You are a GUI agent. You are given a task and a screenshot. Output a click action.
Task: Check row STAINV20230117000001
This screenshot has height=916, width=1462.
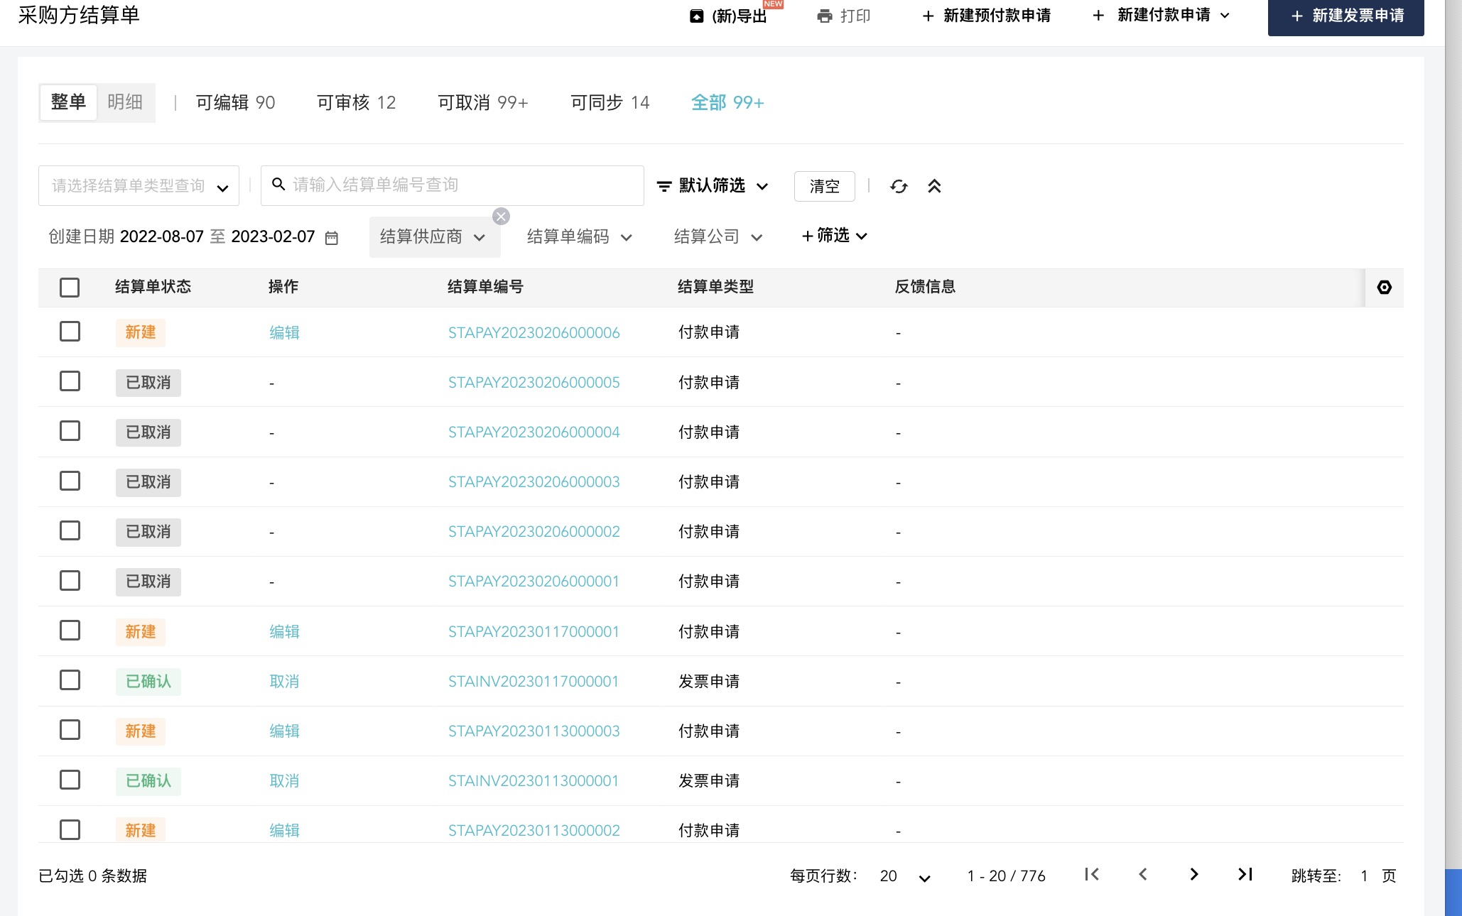[x=70, y=680]
